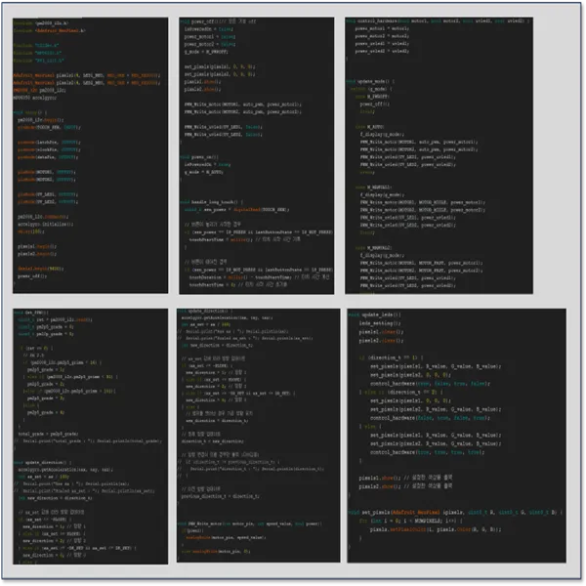Click the 'void power_off()' definition line
The width and height of the screenshot is (586, 586).
coord(218,21)
